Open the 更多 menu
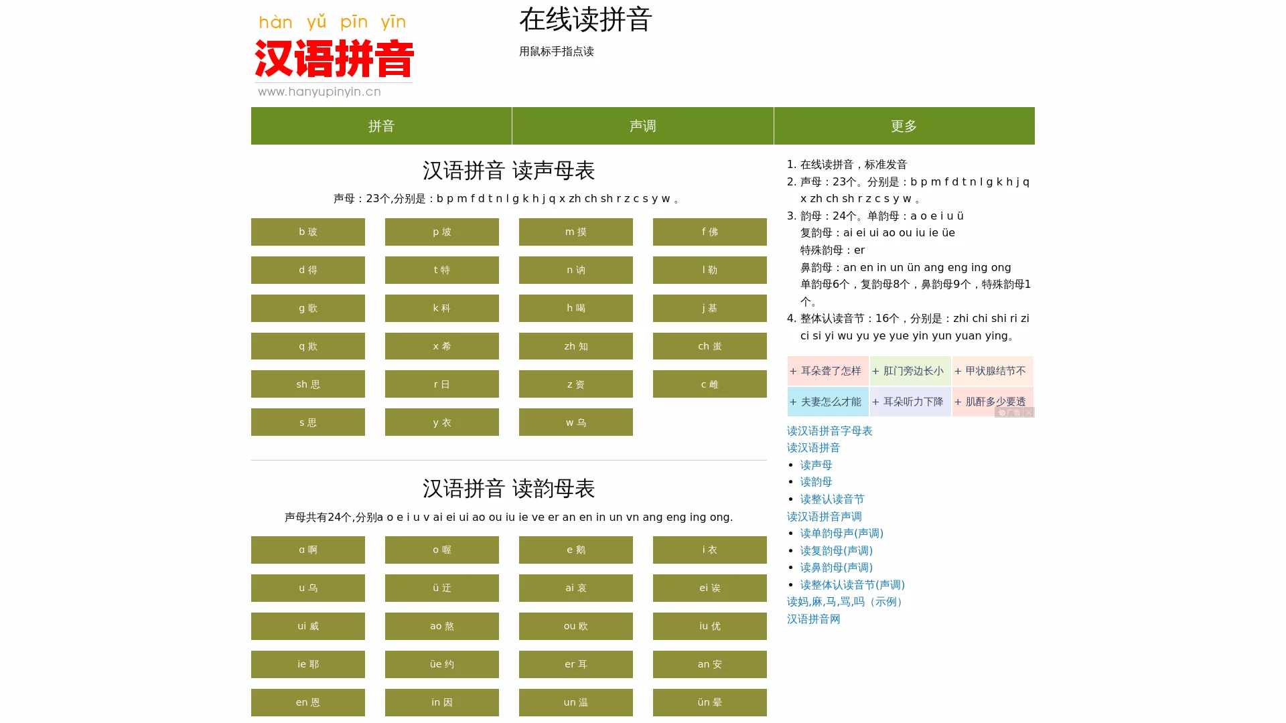The width and height of the screenshot is (1286, 723). 904,126
